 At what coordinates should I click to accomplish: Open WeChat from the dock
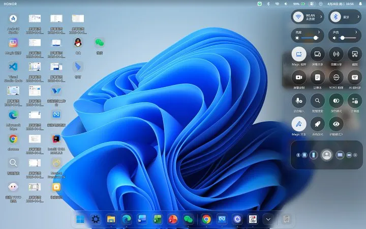click(x=189, y=219)
